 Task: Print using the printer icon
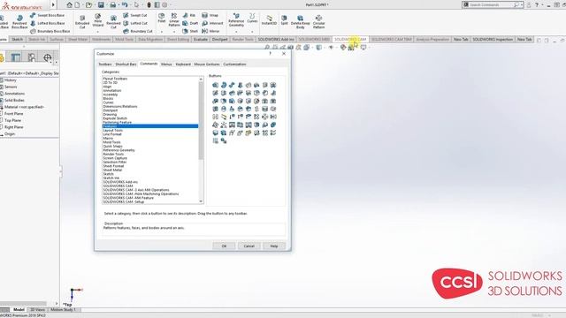pyautogui.click(x=113, y=4)
